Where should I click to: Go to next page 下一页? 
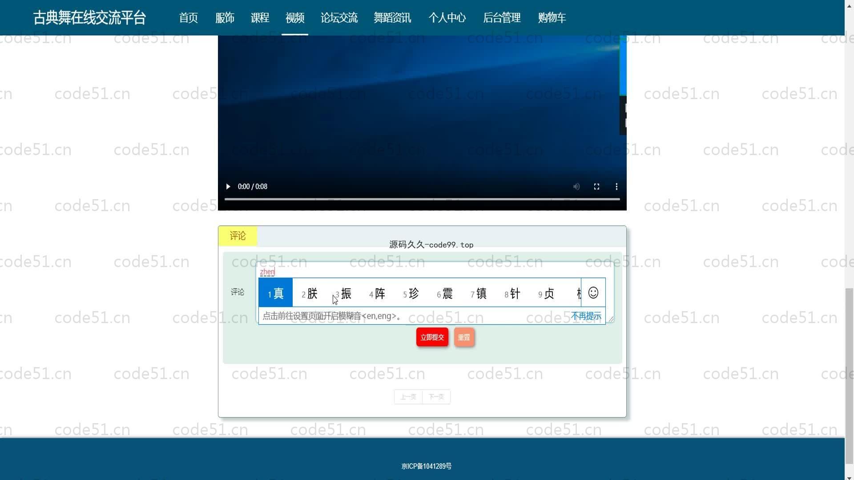pos(436,397)
